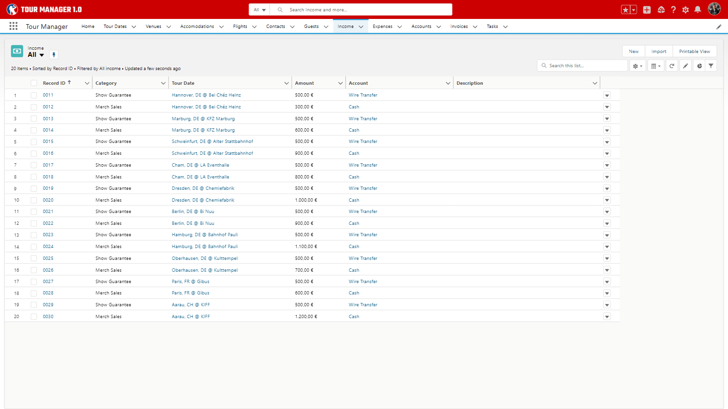Switch to the Expenses tab
Viewport: 728px width, 409px height.
tap(382, 27)
